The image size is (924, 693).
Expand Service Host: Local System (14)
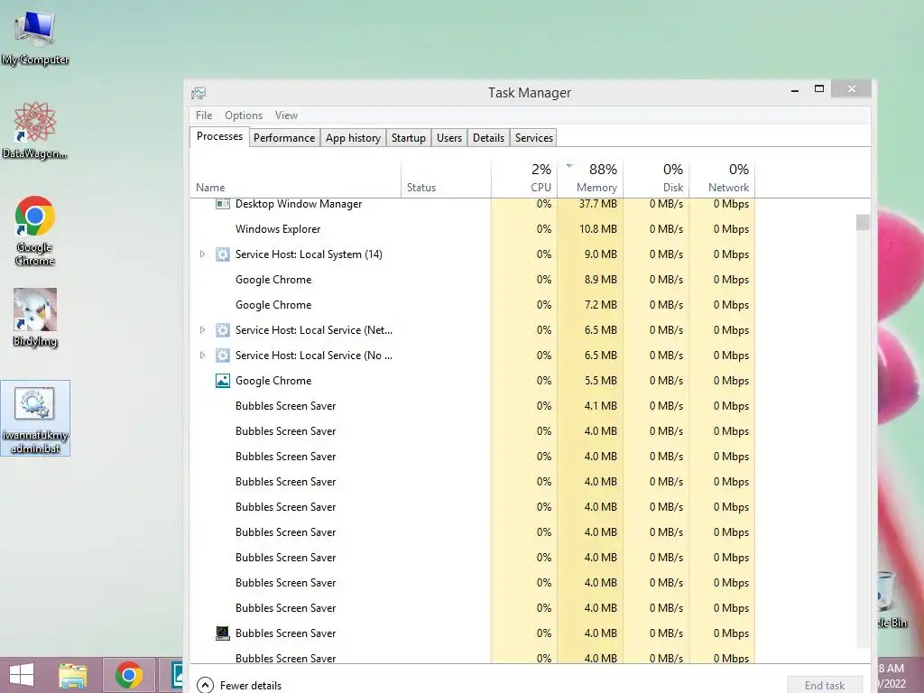tap(202, 254)
